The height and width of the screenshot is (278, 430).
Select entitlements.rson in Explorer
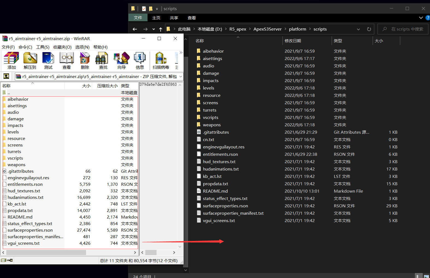[220, 154]
